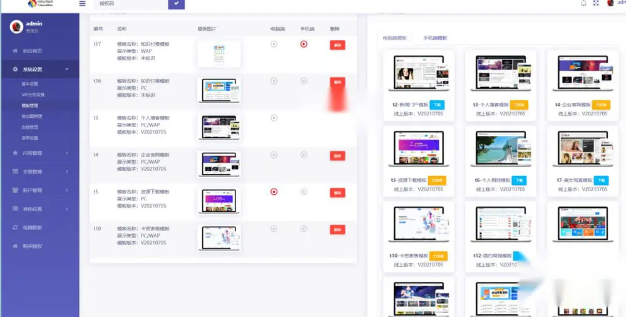Delete template t5 with red button

tap(337, 193)
